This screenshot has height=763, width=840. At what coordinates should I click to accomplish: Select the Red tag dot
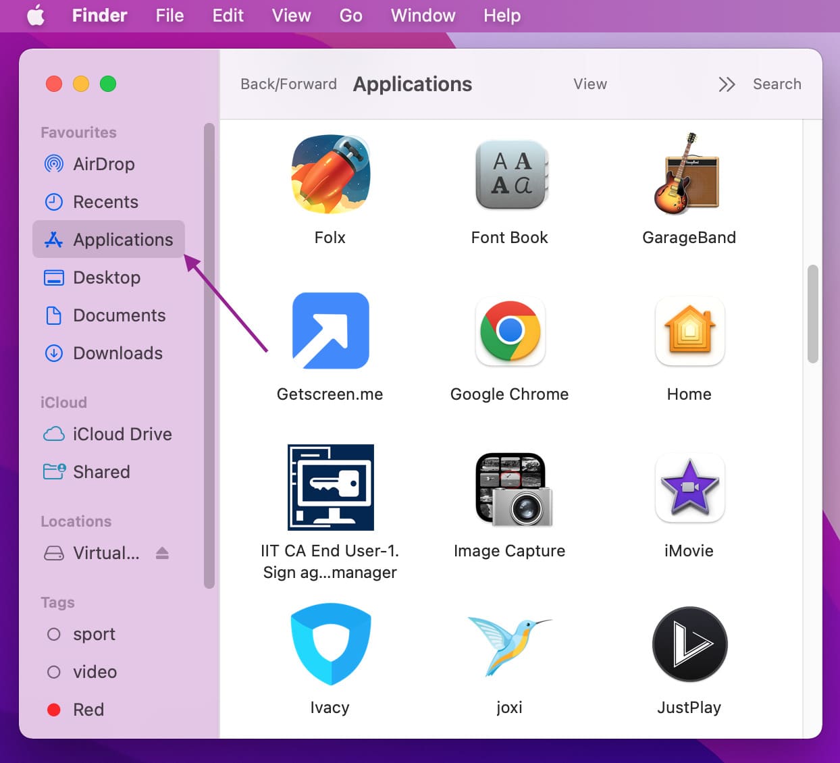tap(54, 710)
